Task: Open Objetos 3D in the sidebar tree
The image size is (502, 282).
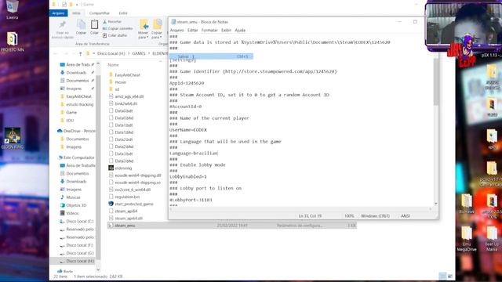Action: tap(73, 205)
